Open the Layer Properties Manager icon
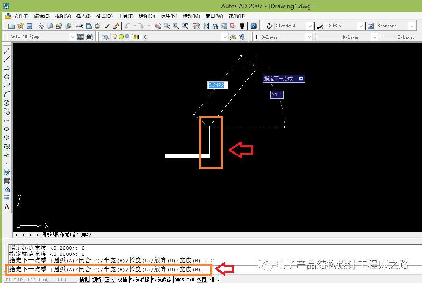Image resolution: width=422 pixels, height=283 pixels. coord(106,37)
